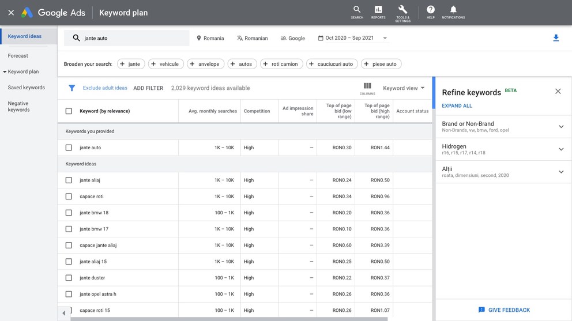572x321 pixels.
Task: Click the 'capace roti 15' keyword text
Action: [95, 310]
